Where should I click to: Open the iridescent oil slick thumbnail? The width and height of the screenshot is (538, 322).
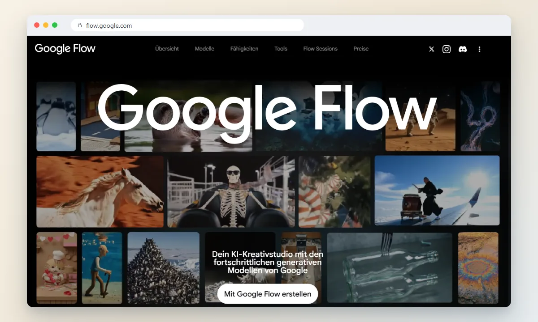tap(478, 268)
